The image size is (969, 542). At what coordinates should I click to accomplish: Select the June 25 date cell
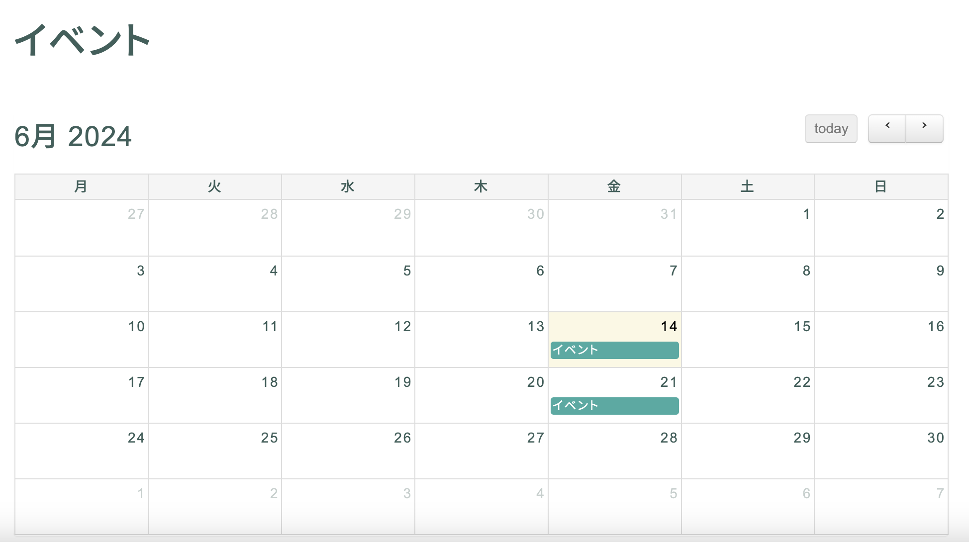215,452
